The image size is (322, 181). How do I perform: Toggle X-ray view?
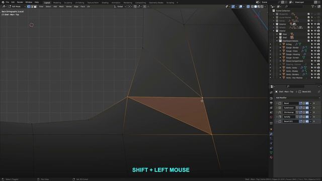click(x=248, y=7)
